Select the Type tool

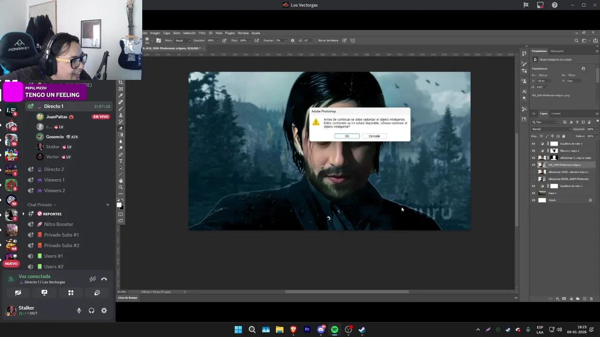(x=120, y=161)
